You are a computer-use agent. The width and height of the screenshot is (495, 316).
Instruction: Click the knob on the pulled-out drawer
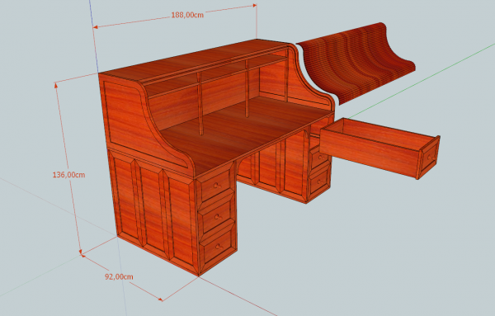click(x=431, y=157)
